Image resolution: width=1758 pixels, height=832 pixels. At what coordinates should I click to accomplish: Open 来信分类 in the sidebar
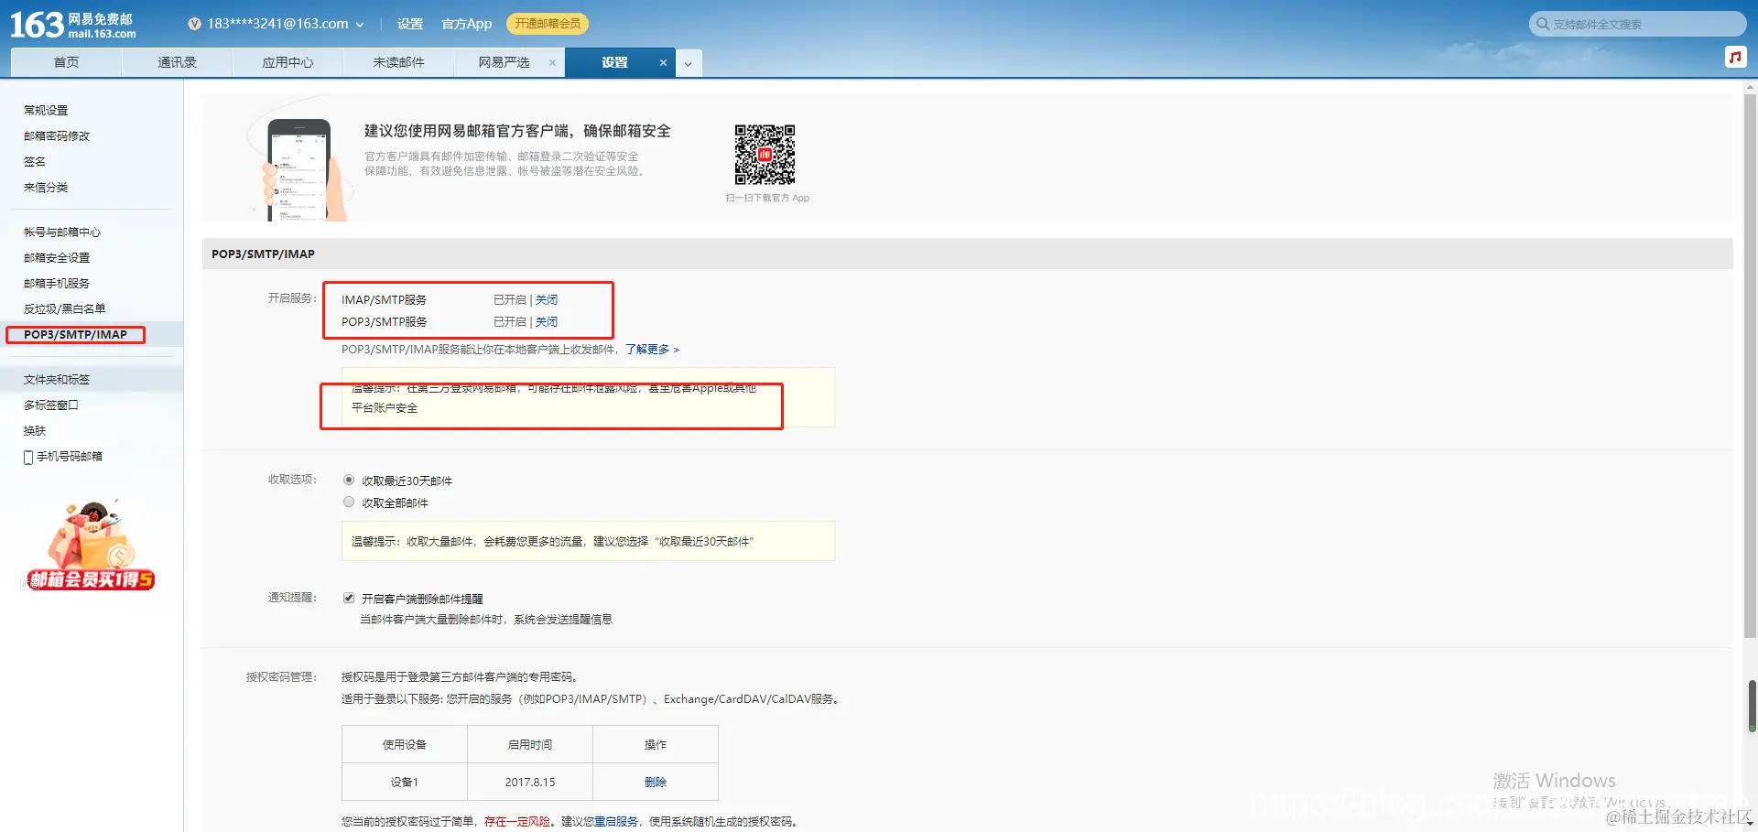coord(46,187)
